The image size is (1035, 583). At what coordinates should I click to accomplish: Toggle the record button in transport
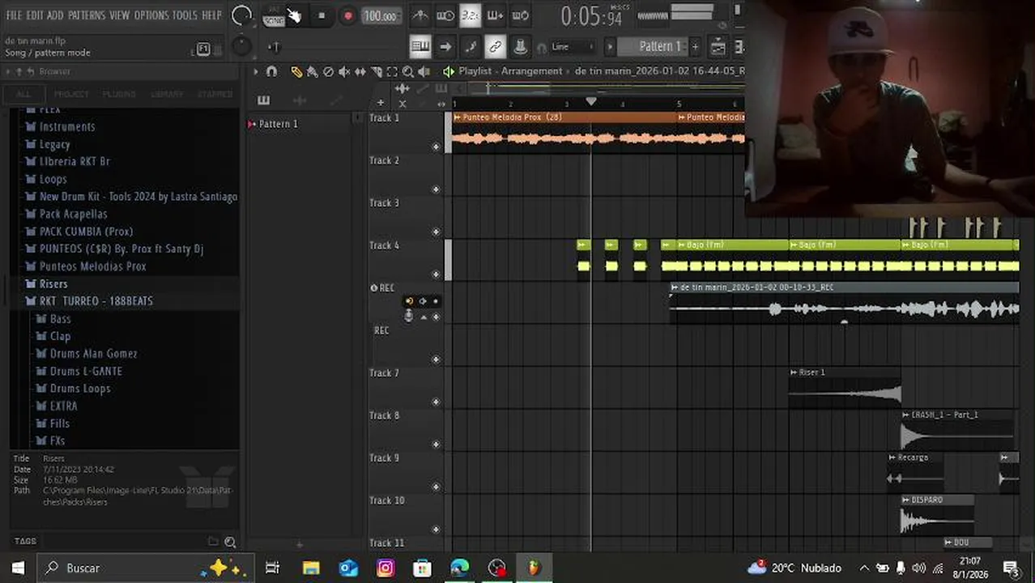(x=347, y=16)
